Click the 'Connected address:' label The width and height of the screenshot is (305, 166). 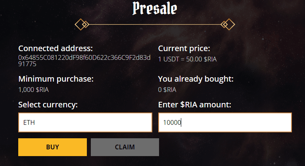[x=56, y=48]
